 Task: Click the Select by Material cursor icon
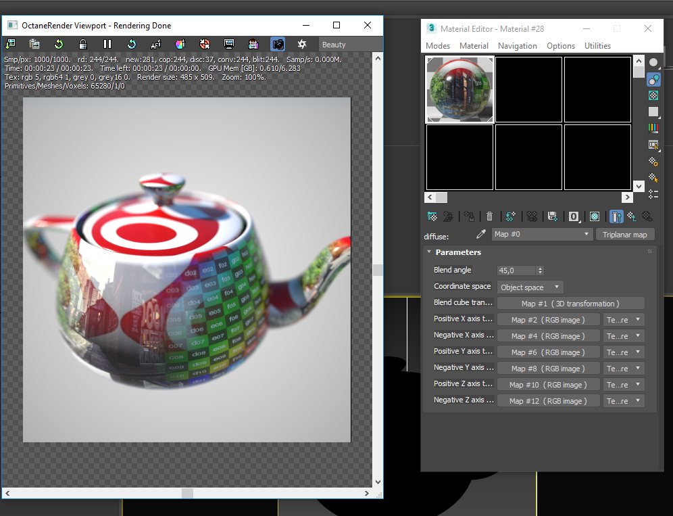click(653, 178)
